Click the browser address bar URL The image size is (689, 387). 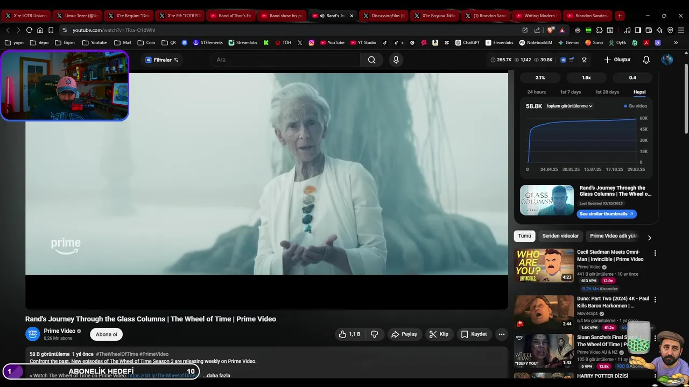pyautogui.click(x=114, y=30)
